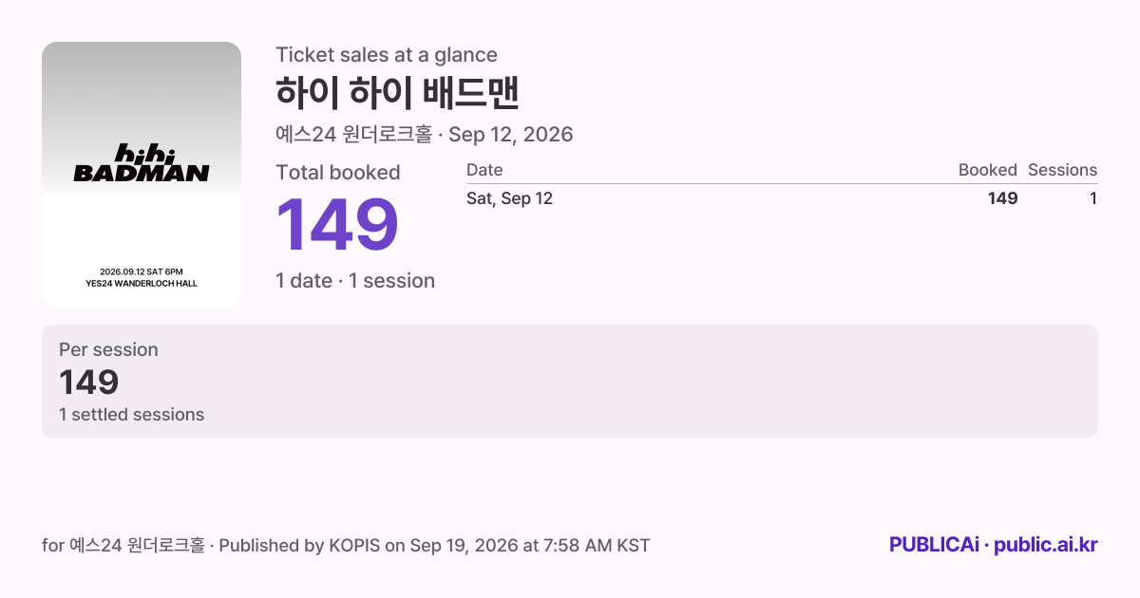The height and width of the screenshot is (598, 1140).
Task: Open the PUBLICAi · public.ai.kr link
Action: (994, 545)
